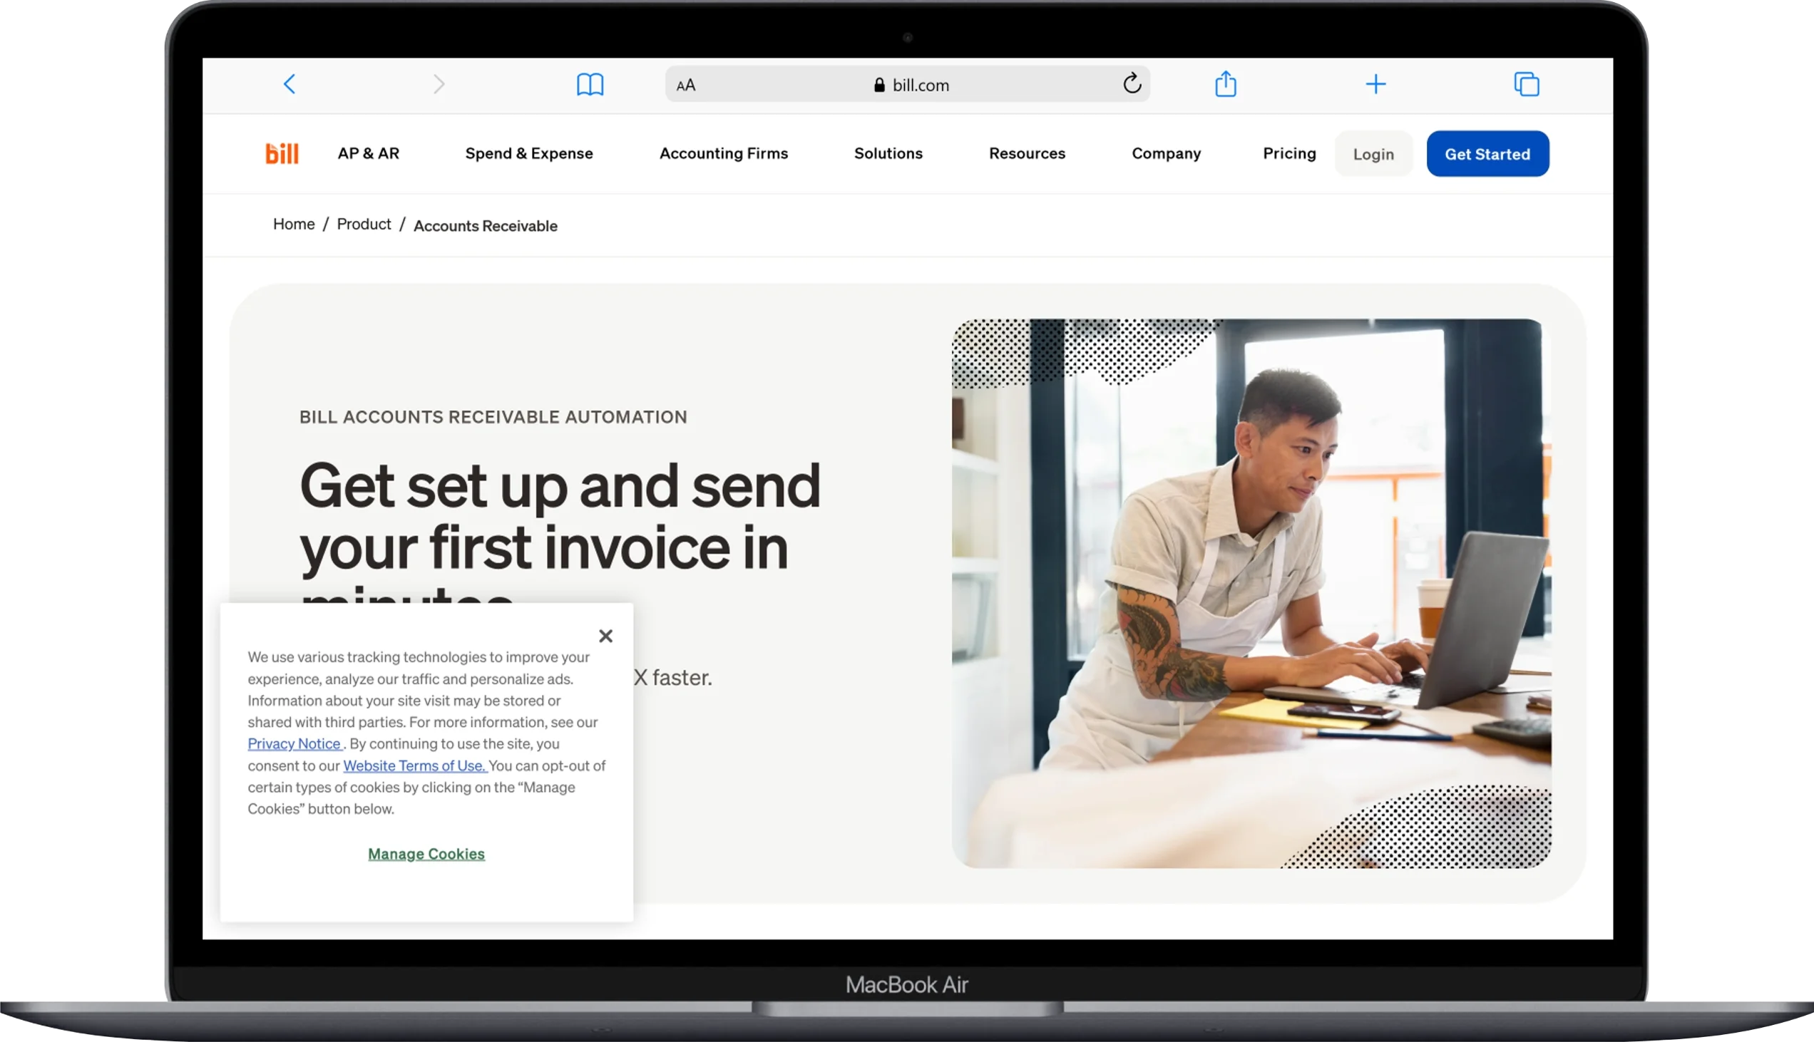The image size is (1814, 1042).
Task: Click Accounts Receivable breadcrumb text
Action: [486, 226]
